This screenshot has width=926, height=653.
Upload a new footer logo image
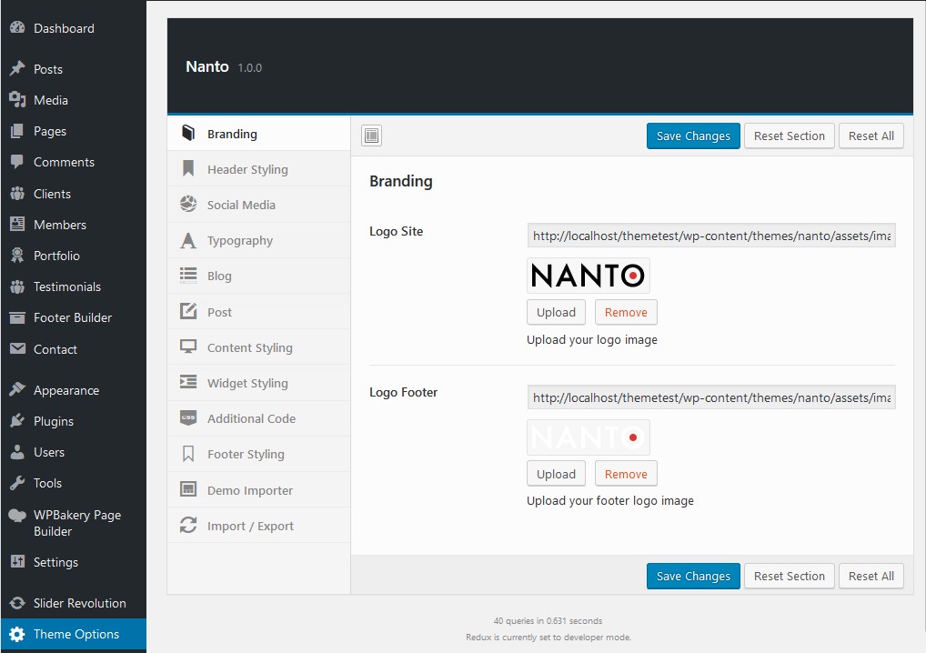(556, 475)
